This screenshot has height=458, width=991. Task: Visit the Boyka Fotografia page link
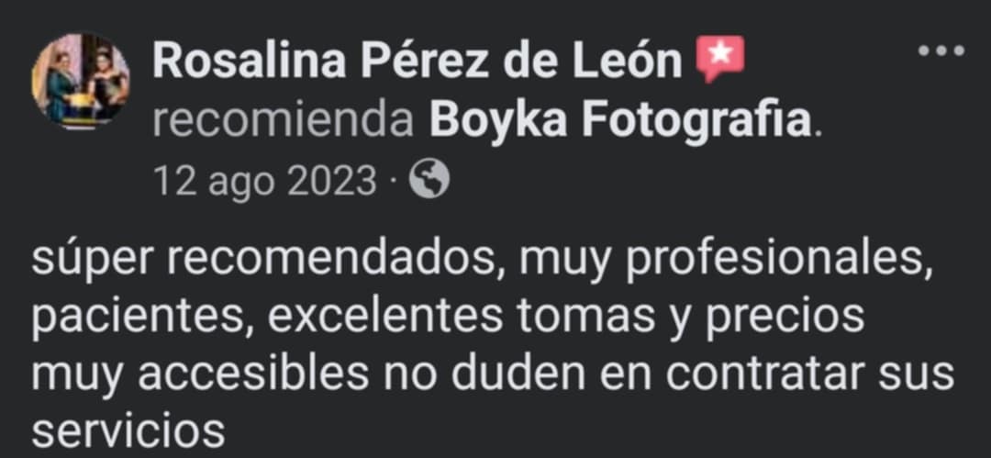coord(621,119)
